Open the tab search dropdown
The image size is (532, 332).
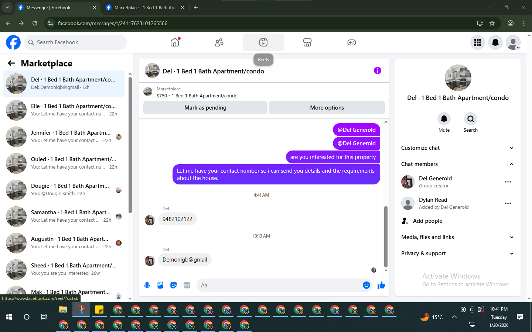(7, 8)
